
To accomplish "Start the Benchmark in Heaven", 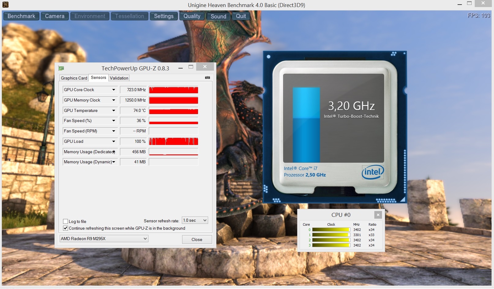I will [x=21, y=16].
